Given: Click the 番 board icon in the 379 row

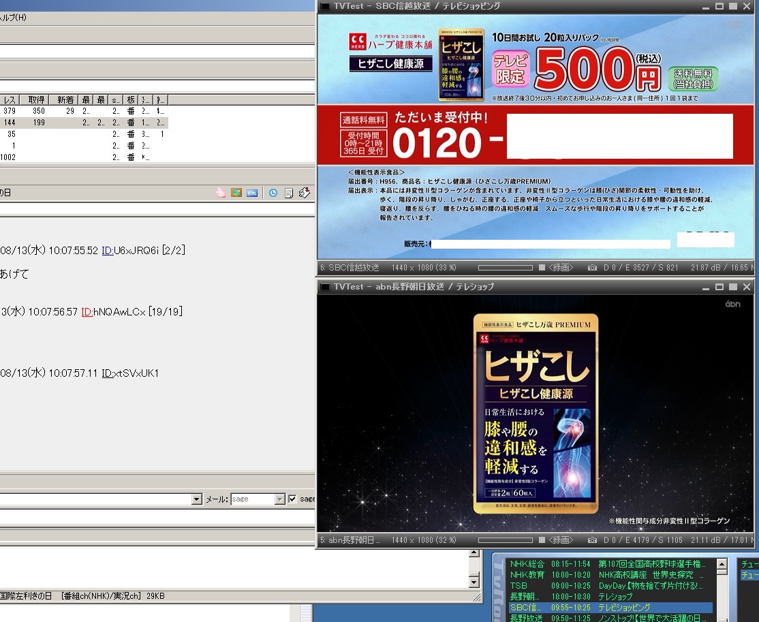Looking at the screenshot, I should click(x=131, y=111).
